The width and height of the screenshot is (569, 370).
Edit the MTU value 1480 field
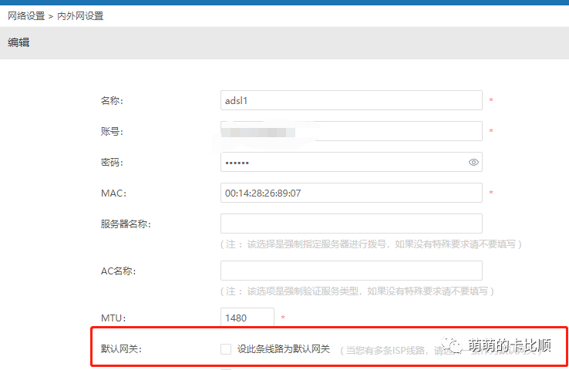247,318
